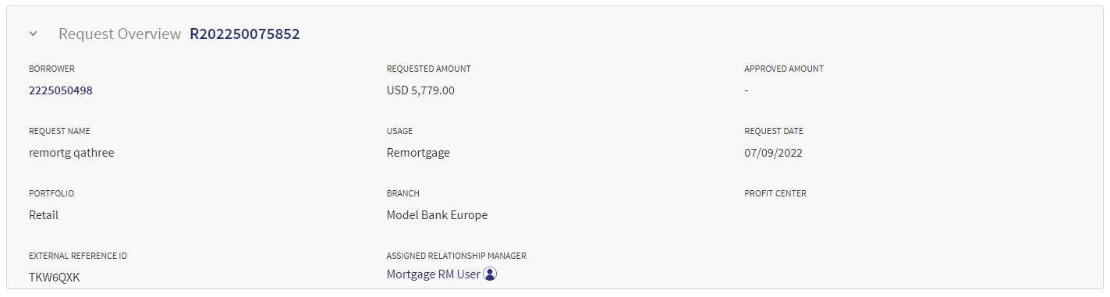Viewport: 1110px width, 297px height.
Task: Click the Request Overview heading
Action: click(x=120, y=34)
